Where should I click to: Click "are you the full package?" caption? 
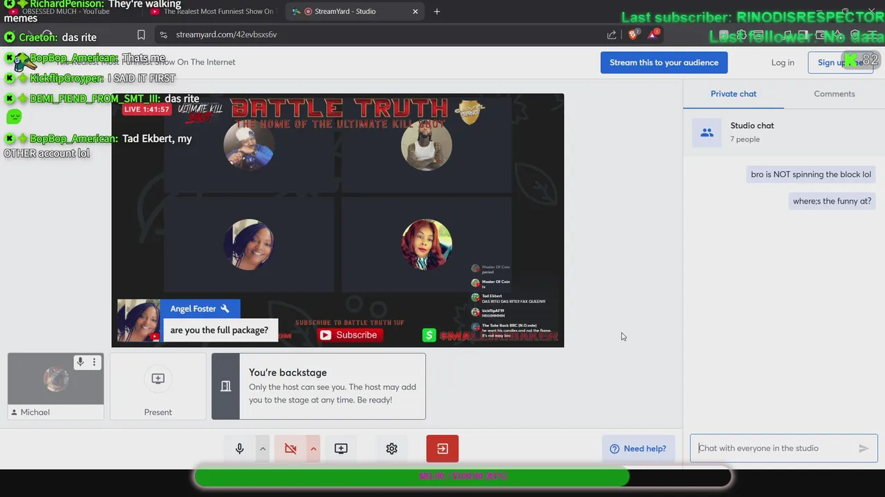click(x=219, y=330)
